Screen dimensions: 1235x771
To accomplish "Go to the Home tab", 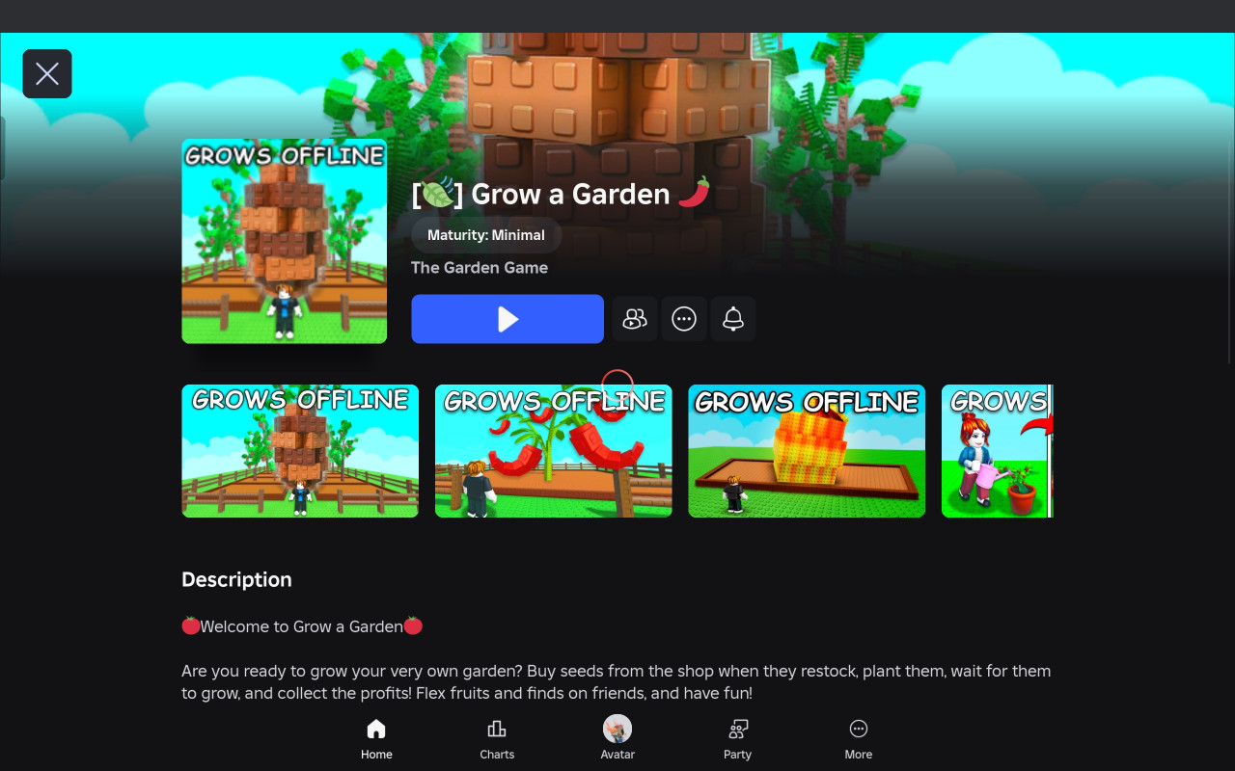I will (x=376, y=739).
